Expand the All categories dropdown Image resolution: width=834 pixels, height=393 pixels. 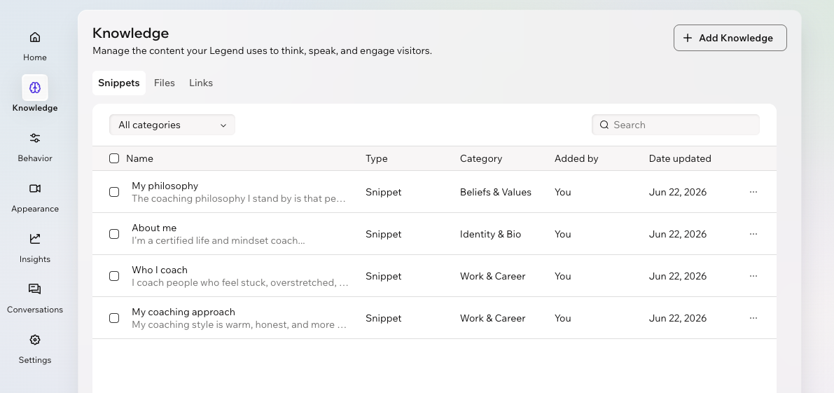point(172,125)
